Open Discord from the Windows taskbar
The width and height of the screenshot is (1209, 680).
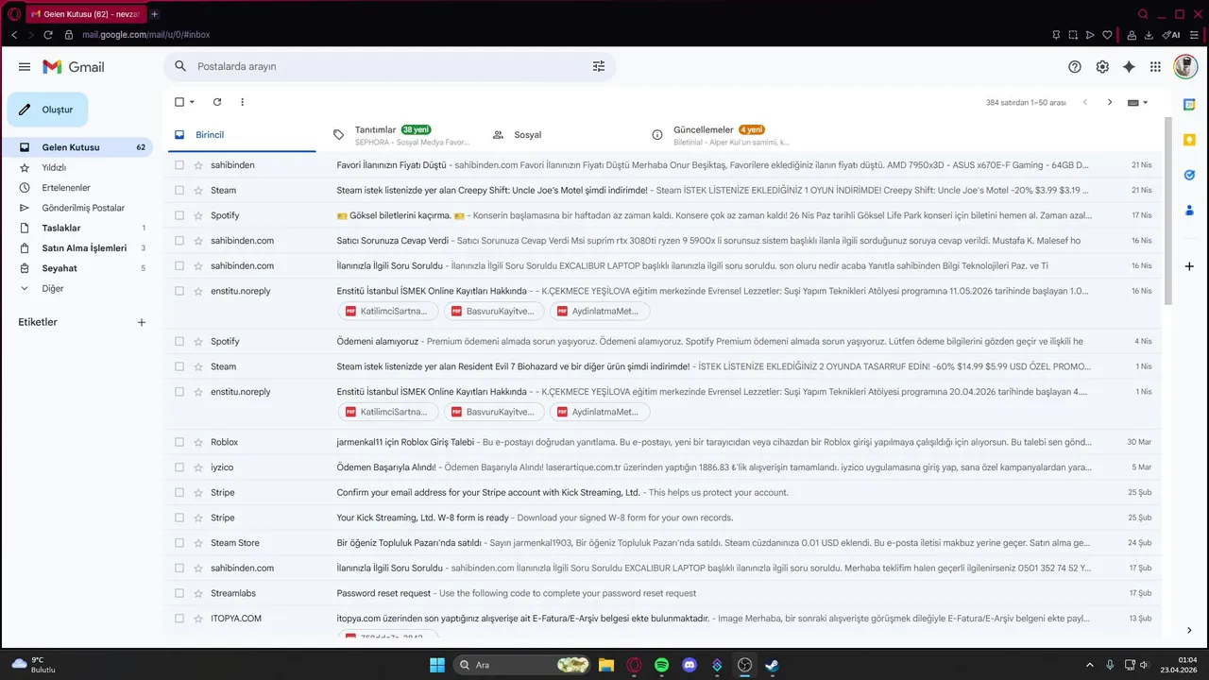click(x=690, y=665)
